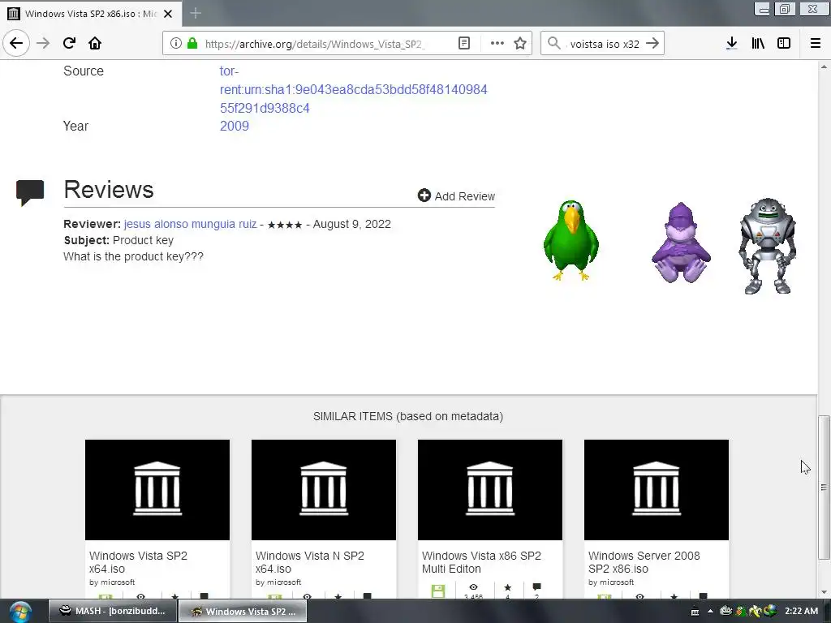Click the purple gorilla Bonzi character
The height and width of the screenshot is (623, 831).
681,243
